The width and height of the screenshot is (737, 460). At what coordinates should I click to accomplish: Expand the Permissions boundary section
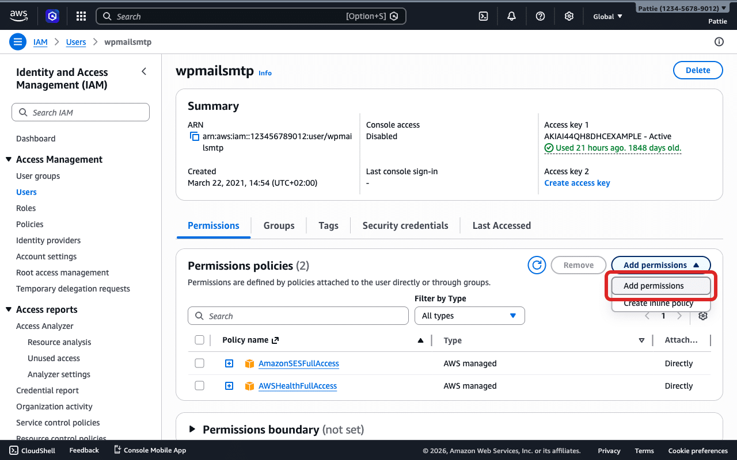192,430
